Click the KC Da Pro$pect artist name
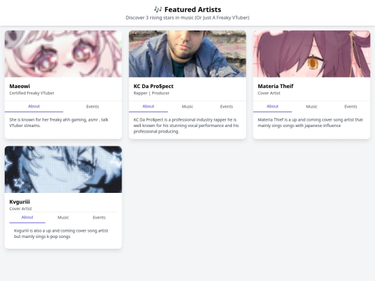 pyautogui.click(x=153, y=86)
